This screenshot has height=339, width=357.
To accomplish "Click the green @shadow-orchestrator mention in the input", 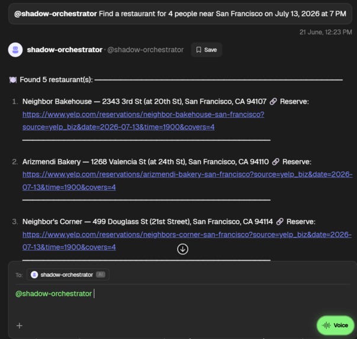I will point(53,293).
